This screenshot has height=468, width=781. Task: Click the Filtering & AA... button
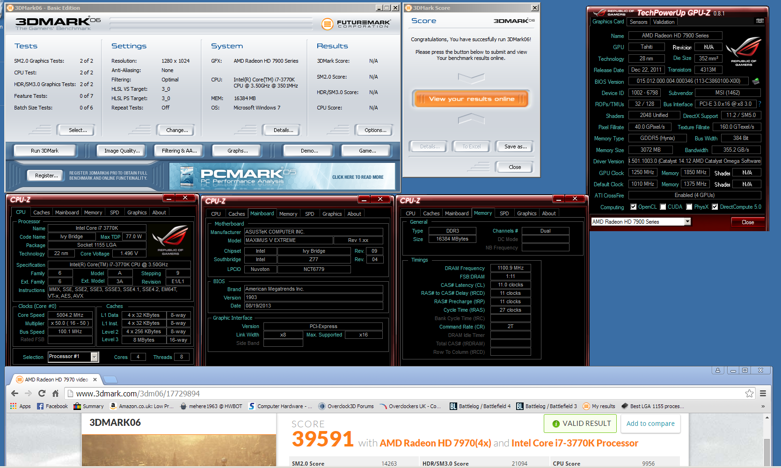(179, 151)
